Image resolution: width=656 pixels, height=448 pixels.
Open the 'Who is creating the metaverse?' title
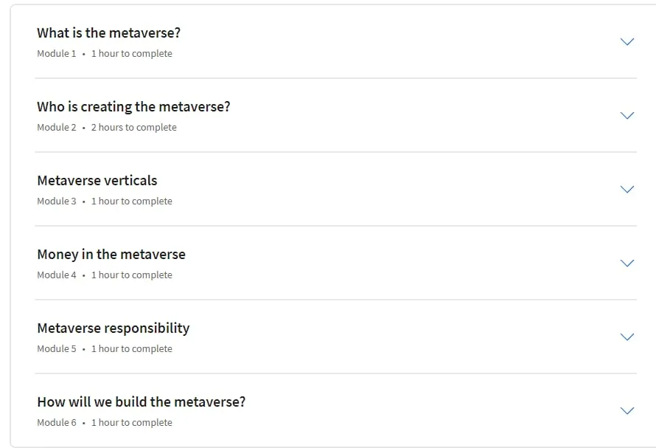coord(133,106)
